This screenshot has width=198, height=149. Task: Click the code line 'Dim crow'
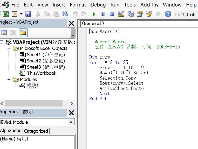(x=100, y=57)
